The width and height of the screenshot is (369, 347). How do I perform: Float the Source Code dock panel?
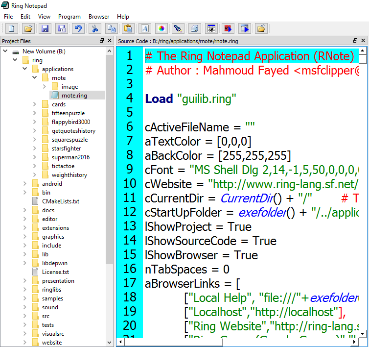(355, 41)
